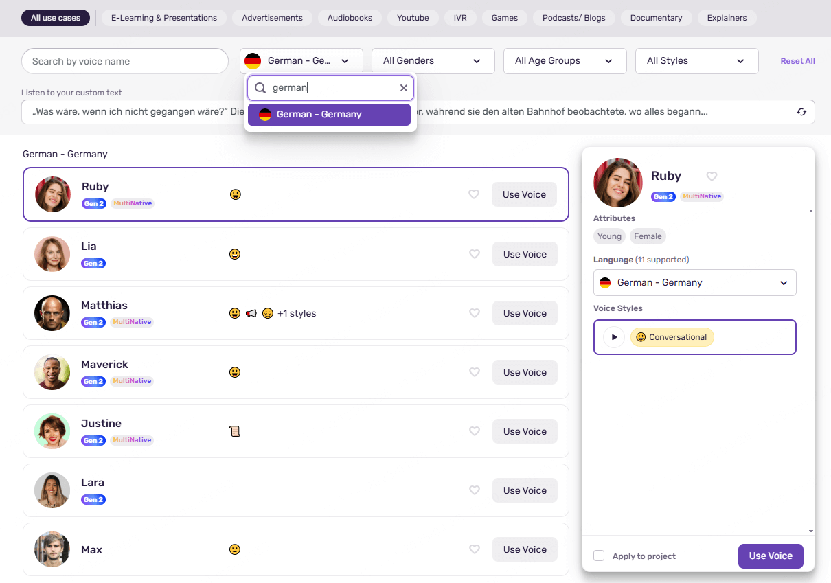The image size is (831, 583).
Task: Click Justine's narration scroll style icon
Action: pyautogui.click(x=235, y=431)
